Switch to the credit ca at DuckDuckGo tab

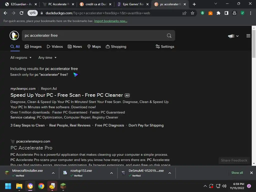coord(96,4)
